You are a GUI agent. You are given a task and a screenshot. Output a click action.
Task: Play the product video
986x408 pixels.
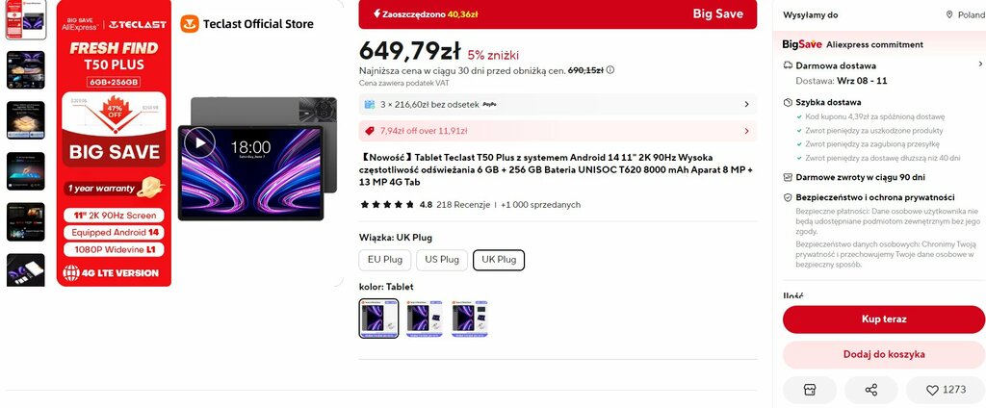(200, 142)
